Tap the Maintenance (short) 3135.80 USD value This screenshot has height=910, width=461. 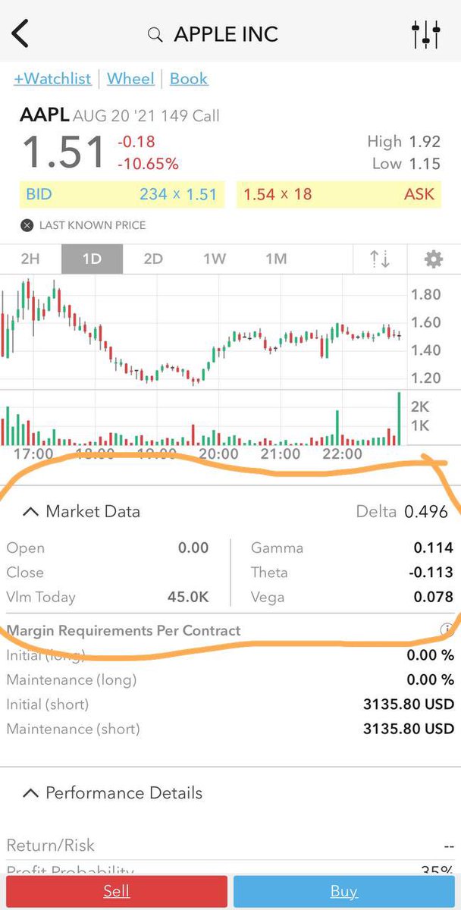(409, 730)
